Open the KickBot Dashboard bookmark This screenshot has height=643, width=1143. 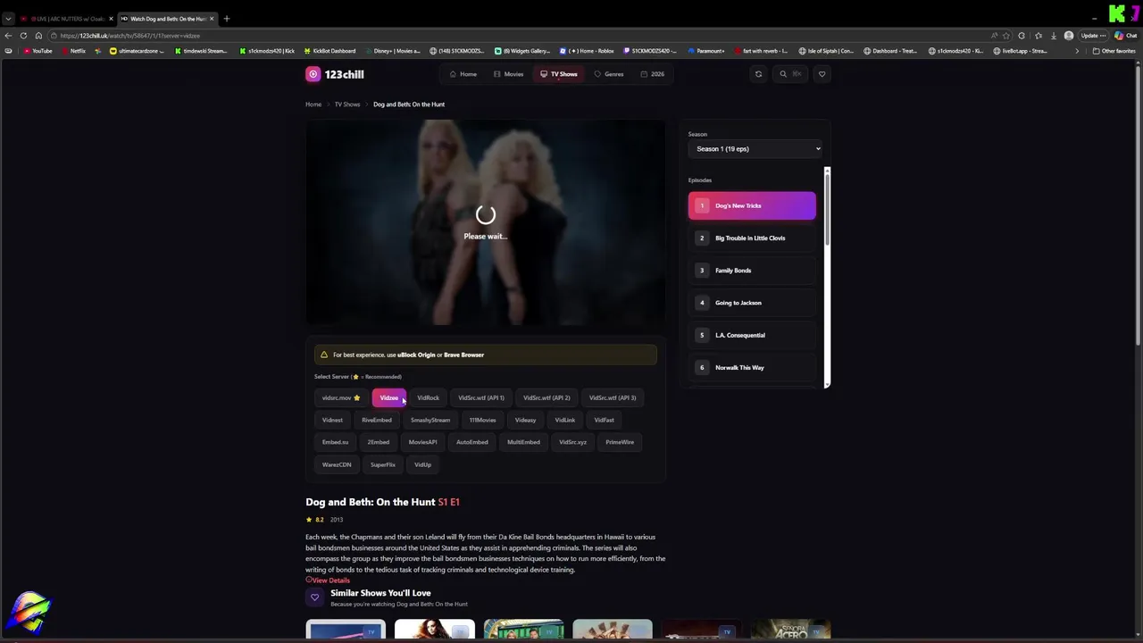click(x=330, y=51)
